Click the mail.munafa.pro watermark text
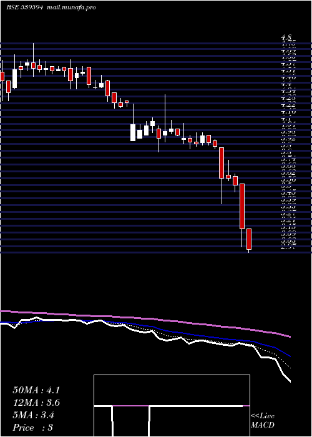Viewport: 312px width, 437px height. (71, 7)
